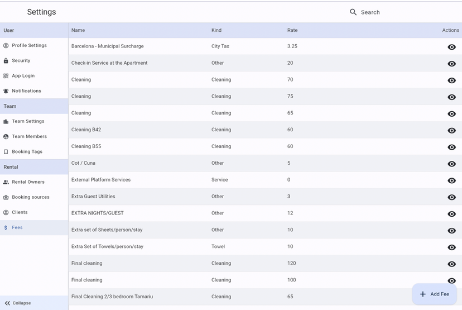Click eye icon for Cleaning rate 75

451,97
